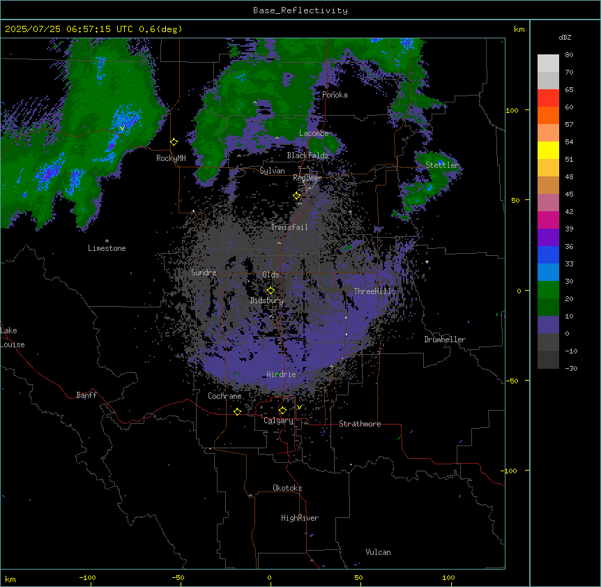Click the Didsbury town label
The image size is (601, 587).
coord(267,300)
